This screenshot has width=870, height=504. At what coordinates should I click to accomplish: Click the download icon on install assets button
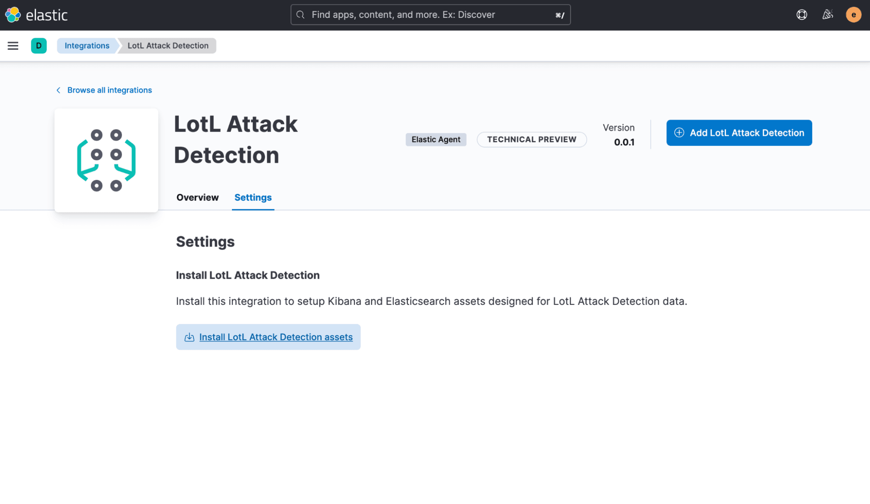pos(189,337)
